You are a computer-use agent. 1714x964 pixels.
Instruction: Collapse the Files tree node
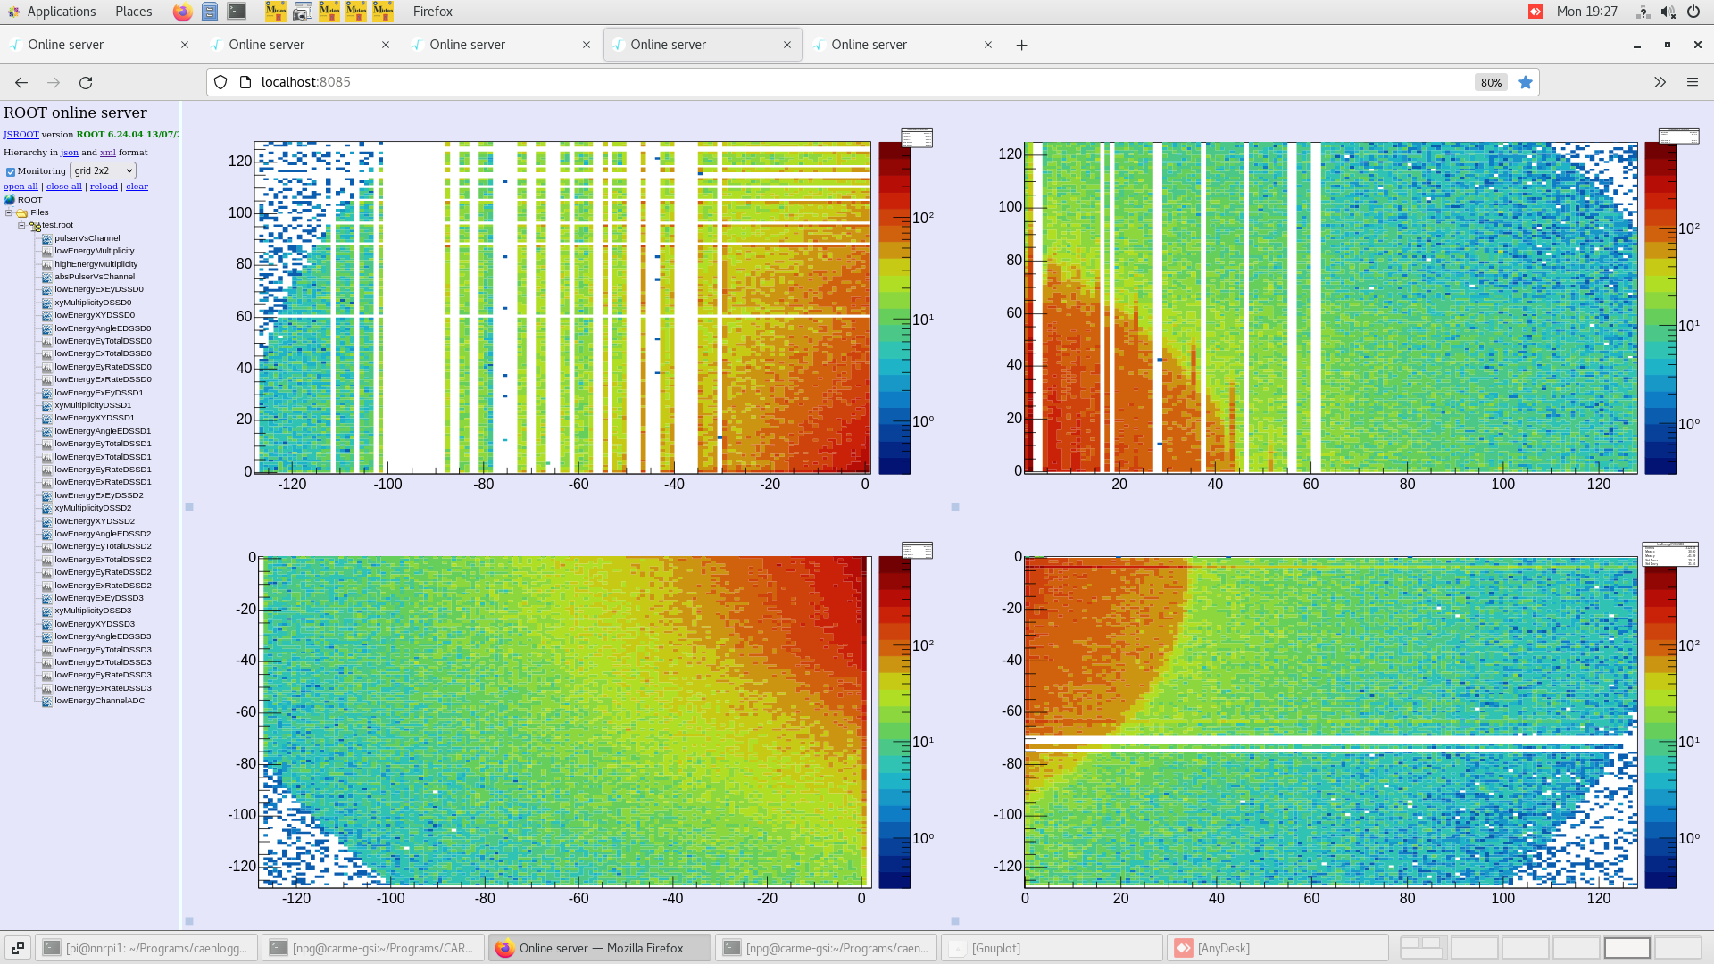pyautogui.click(x=9, y=212)
